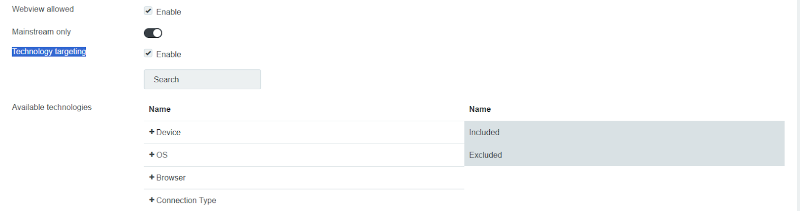
Task: Click the Name header above Device
Action: 159,109
